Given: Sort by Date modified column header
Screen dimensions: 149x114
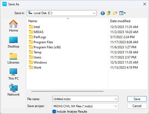Looking at the screenshot, I should 128,21.
